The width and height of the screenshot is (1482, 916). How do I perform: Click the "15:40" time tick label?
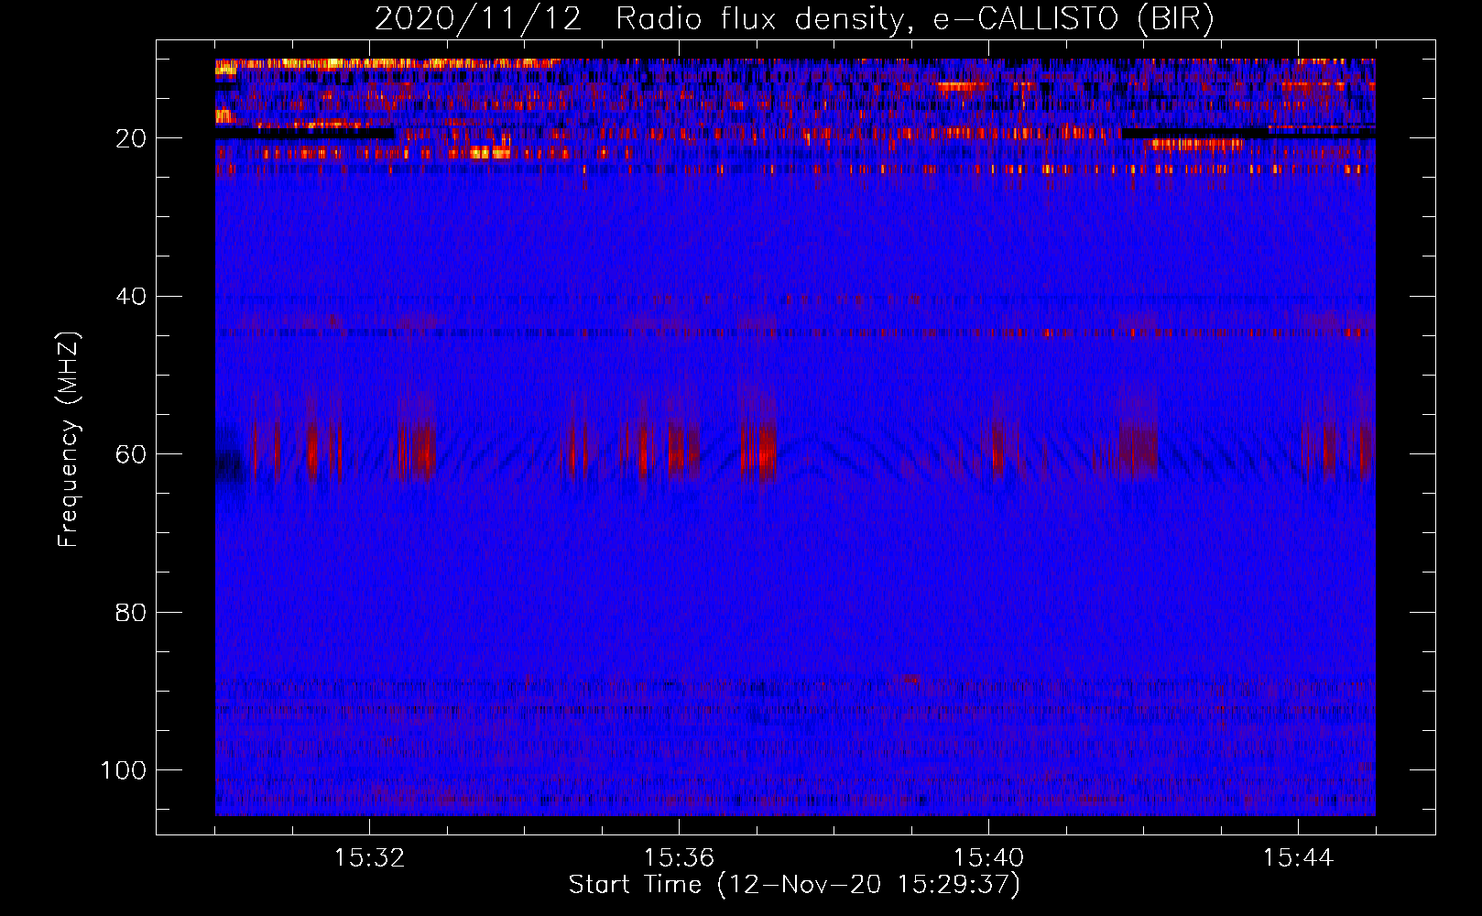(x=988, y=858)
